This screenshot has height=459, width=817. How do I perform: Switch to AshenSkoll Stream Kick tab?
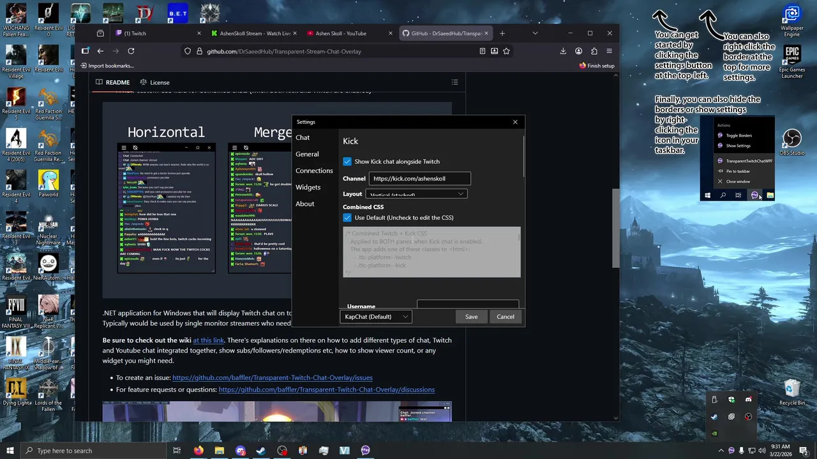254,33
